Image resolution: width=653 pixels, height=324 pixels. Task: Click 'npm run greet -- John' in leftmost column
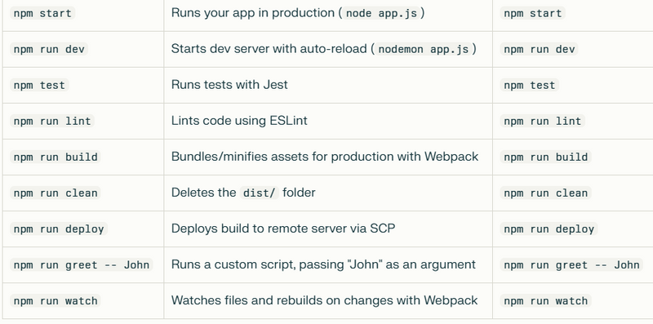point(81,265)
